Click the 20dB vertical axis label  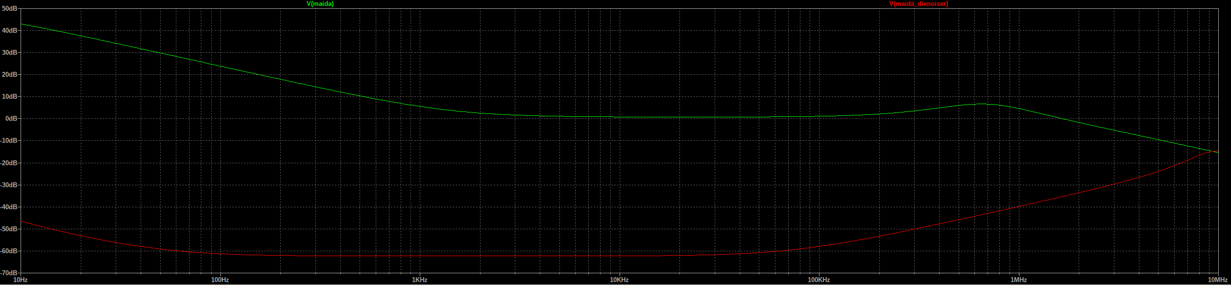click(9, 74)
